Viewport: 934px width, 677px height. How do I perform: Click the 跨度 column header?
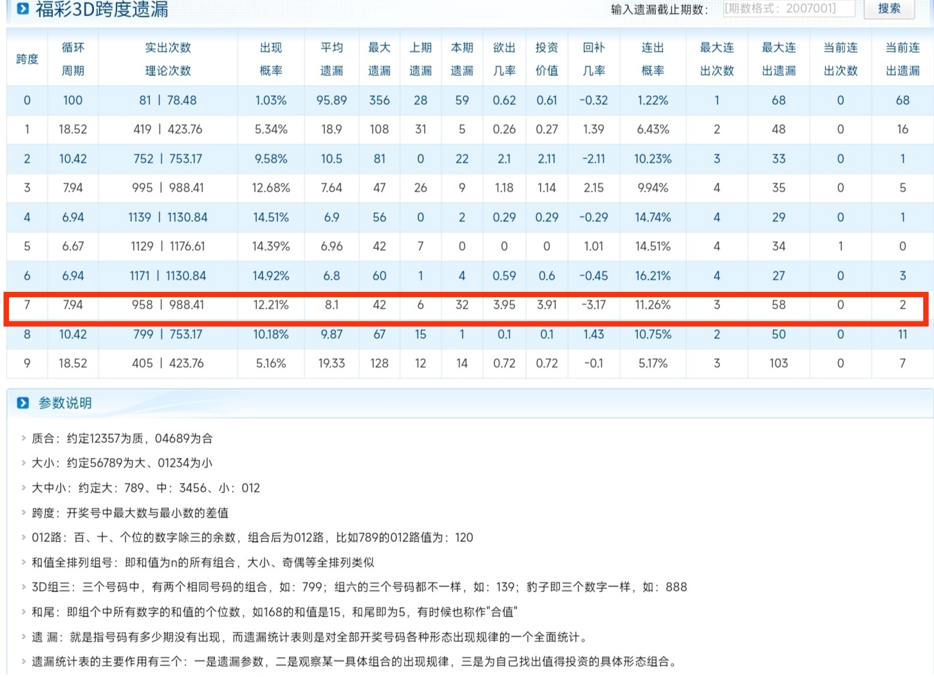coord(27,59)
